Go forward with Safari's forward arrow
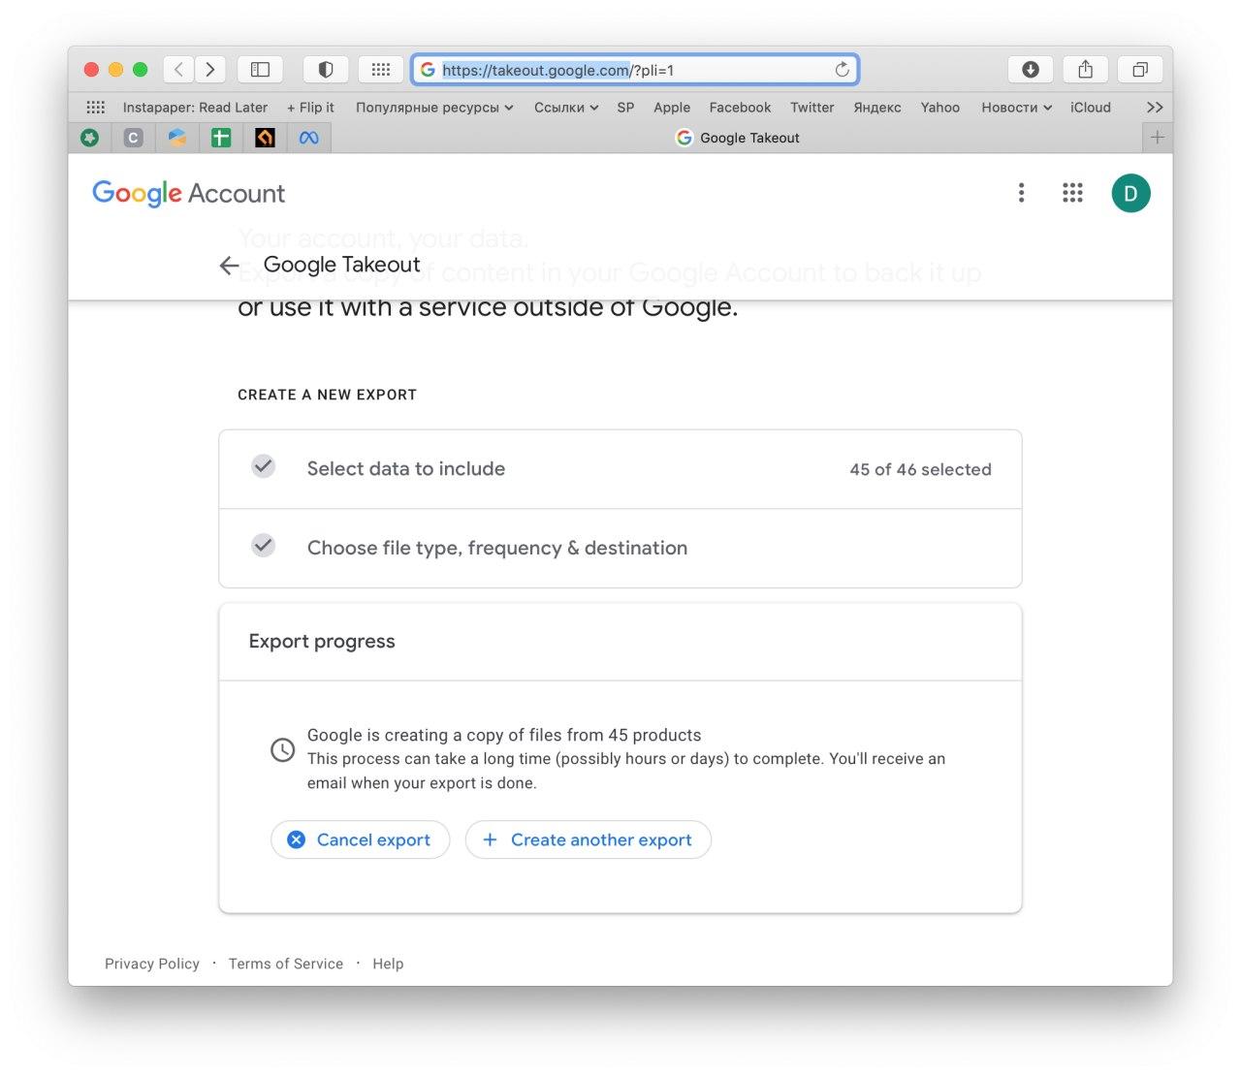The width and height of the screenshot is (1241, 1076). click(210, 70)
